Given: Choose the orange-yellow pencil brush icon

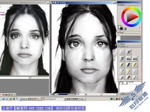Looking at the screenshot, I should [x=135, y=65].
